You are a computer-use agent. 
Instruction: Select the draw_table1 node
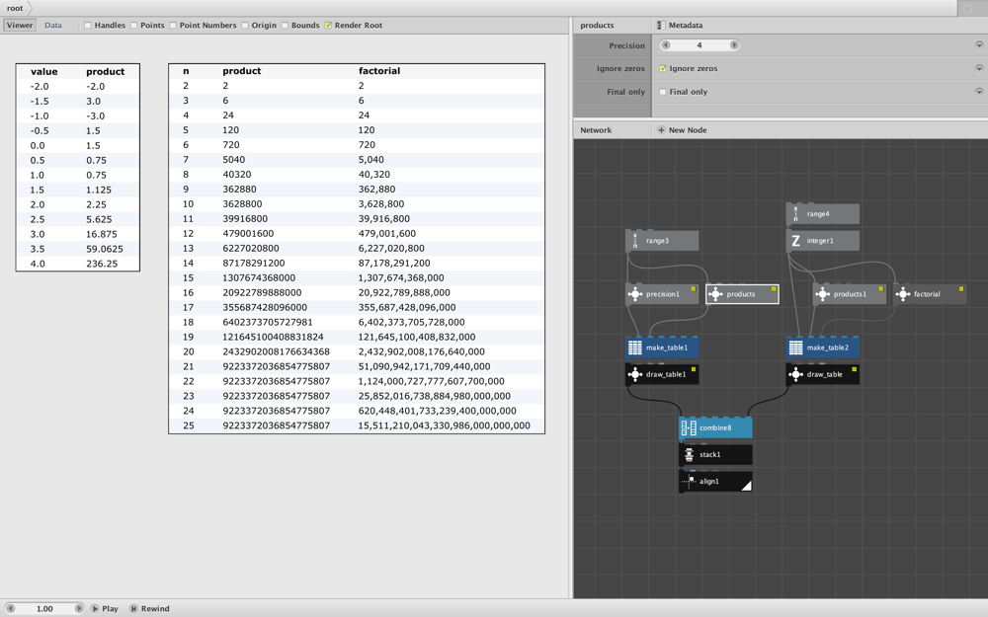(662, 374)
